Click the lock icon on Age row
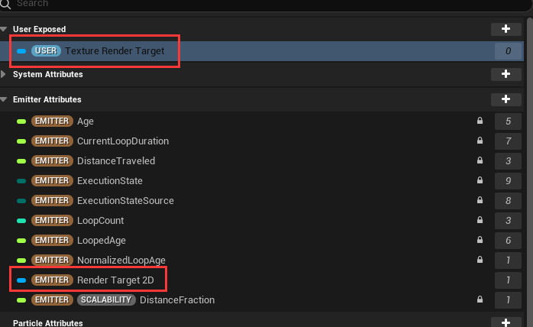The image size is (533, 327). [x=480, y=121]
